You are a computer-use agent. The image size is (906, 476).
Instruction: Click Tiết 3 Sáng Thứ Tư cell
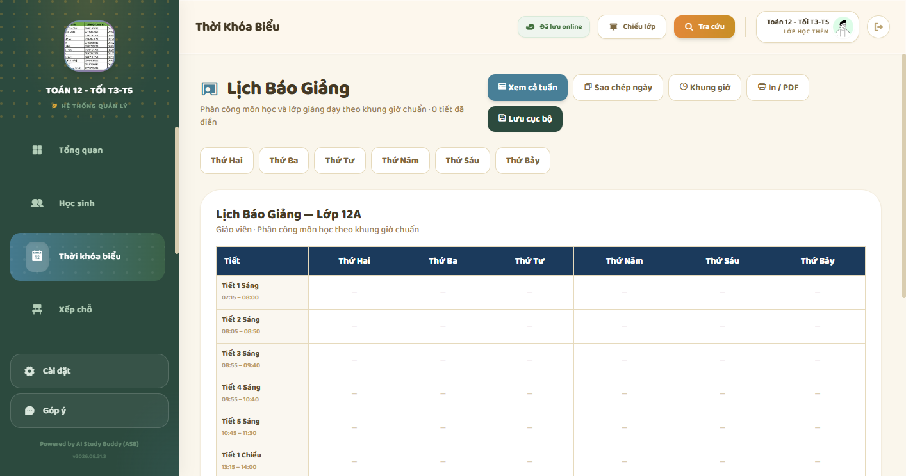530,360
